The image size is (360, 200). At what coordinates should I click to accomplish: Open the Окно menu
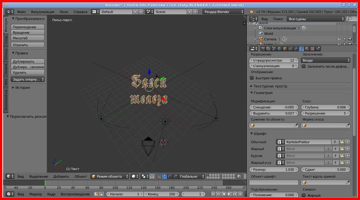click(x=64, y=12)
